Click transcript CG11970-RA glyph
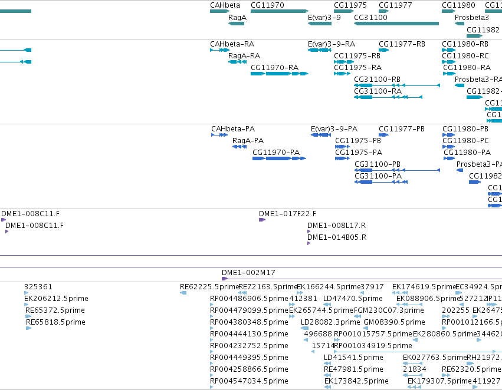Screen dimensions: 502x390 pyautogui.click(x=280, y=74)
